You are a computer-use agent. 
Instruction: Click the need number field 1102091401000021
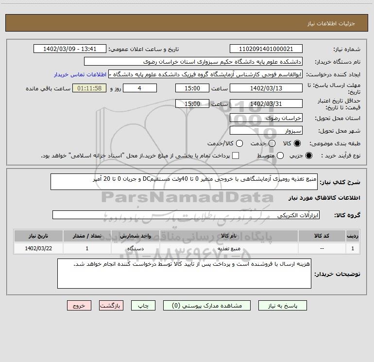(x=266, y=49)
